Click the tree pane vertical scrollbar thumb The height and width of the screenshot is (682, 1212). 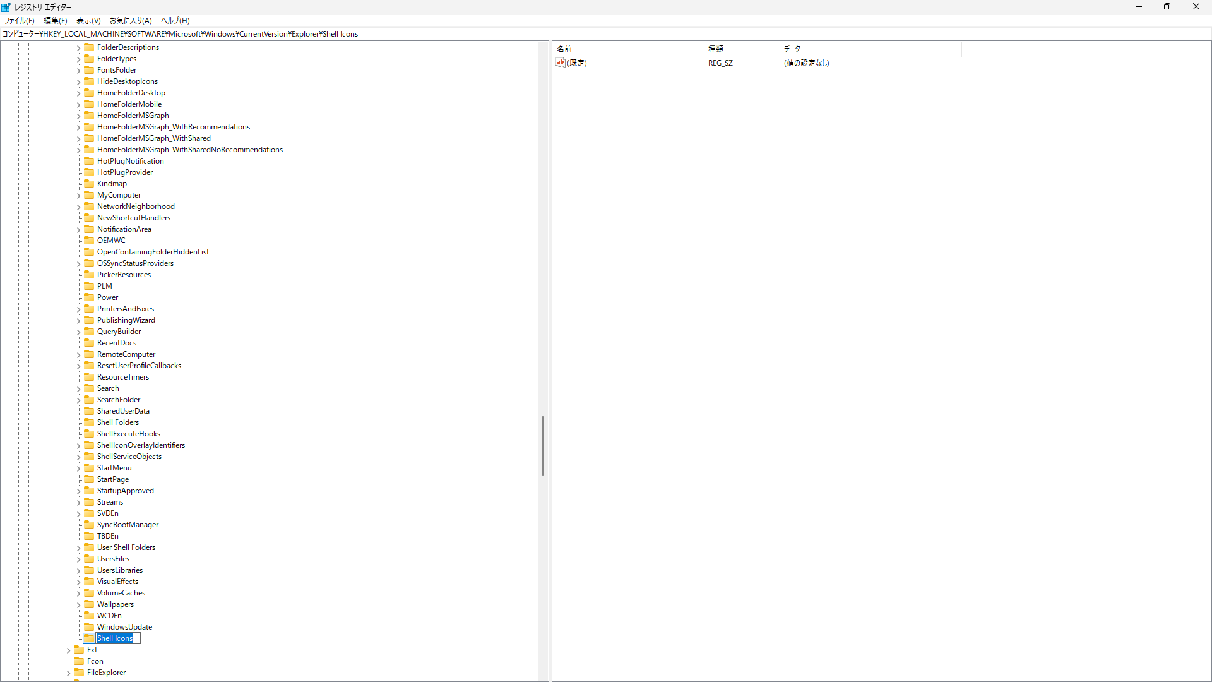click(x=542, y=445)
